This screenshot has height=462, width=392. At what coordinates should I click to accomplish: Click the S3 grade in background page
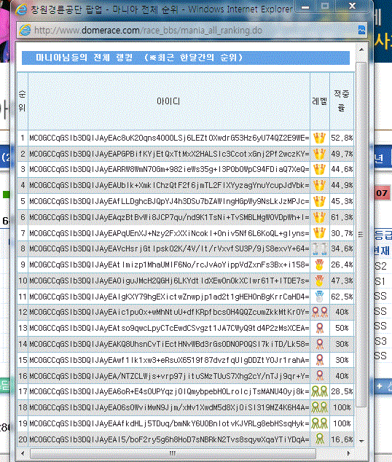[x=380, y=341]
